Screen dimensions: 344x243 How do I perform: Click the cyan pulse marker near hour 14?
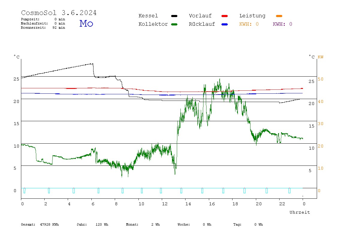coord(181,191)
